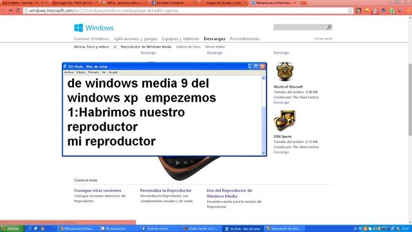Select the Máscaras para el Reproductor tab
This screenshot has width=412, height=232.
[273, 3]
